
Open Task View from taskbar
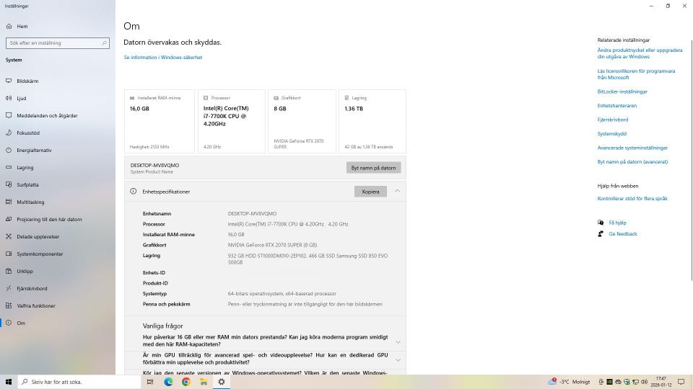click(x=150, y=382)
